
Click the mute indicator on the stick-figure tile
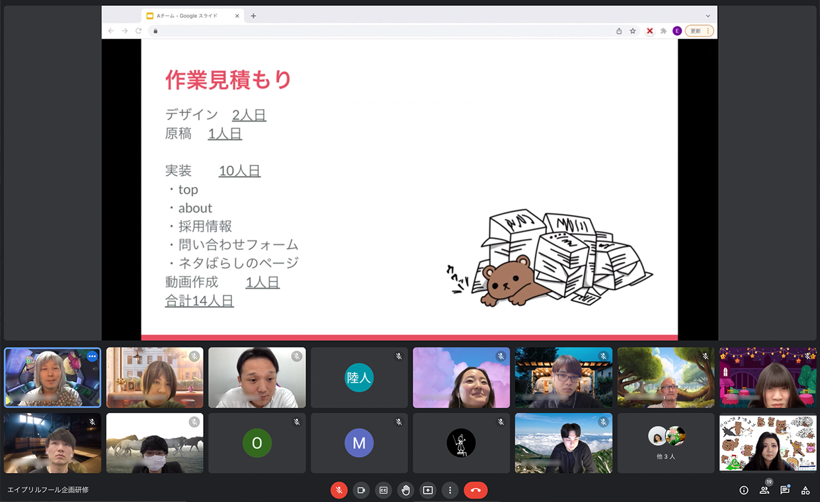pyautogui.click(x=501, y=421)
